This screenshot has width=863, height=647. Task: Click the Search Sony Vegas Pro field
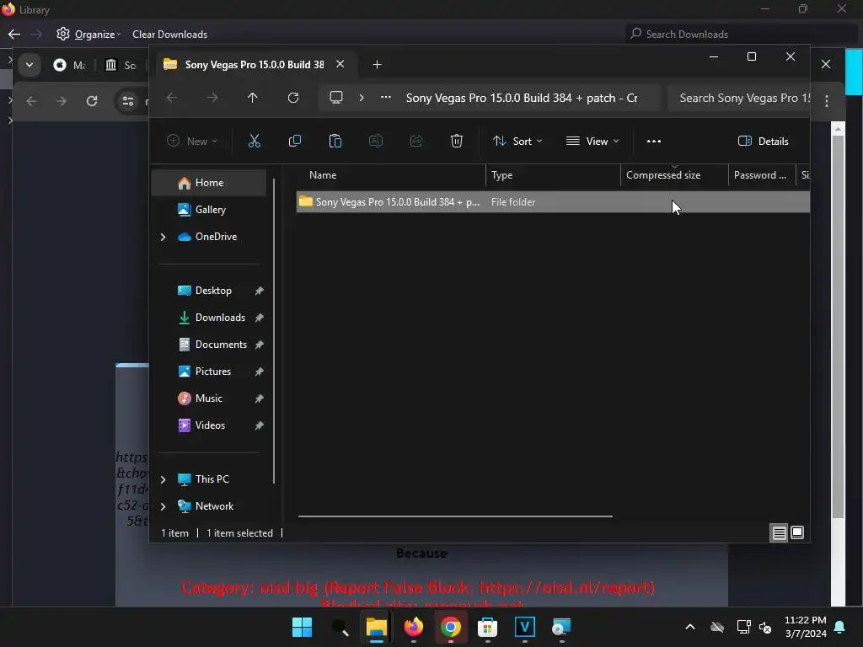coord(738,98)
